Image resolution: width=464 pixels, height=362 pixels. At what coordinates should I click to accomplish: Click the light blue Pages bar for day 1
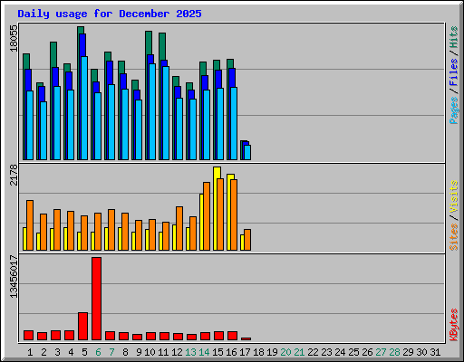(30, 125)
